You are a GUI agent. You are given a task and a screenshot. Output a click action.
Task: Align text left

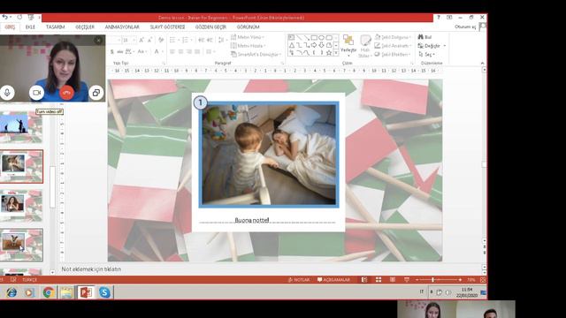[172, 51]
